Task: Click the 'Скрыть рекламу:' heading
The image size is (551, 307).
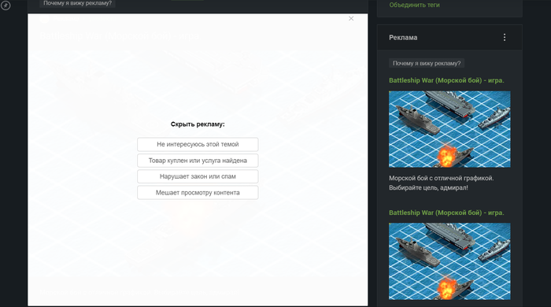Action: tap(198, 124)
